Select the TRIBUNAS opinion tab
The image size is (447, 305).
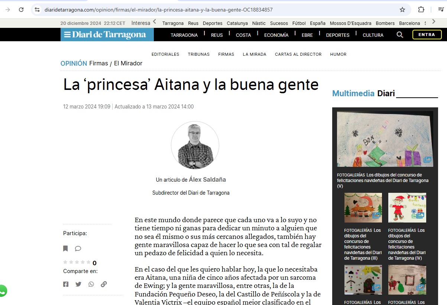[x=199, y=54]
